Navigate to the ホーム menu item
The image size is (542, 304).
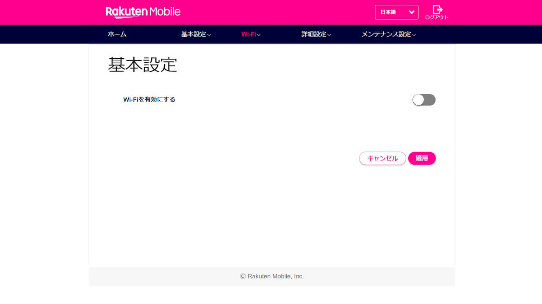pos(117,34)
